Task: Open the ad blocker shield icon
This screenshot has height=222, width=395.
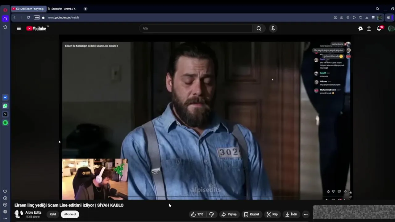Action: pos(348,18)
